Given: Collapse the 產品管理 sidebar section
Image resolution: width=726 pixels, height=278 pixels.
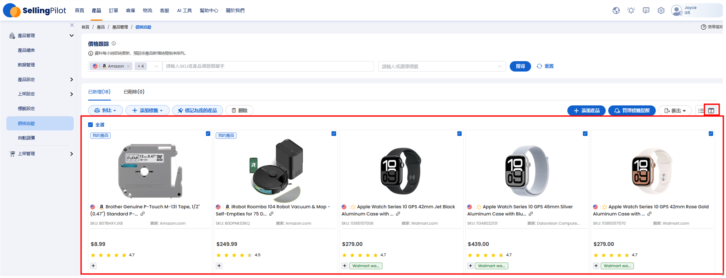Looking at the screenshot, I should click(x=72, y=35).
